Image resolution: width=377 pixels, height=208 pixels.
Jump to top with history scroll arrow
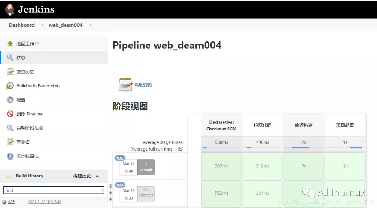tap(110, 186)
